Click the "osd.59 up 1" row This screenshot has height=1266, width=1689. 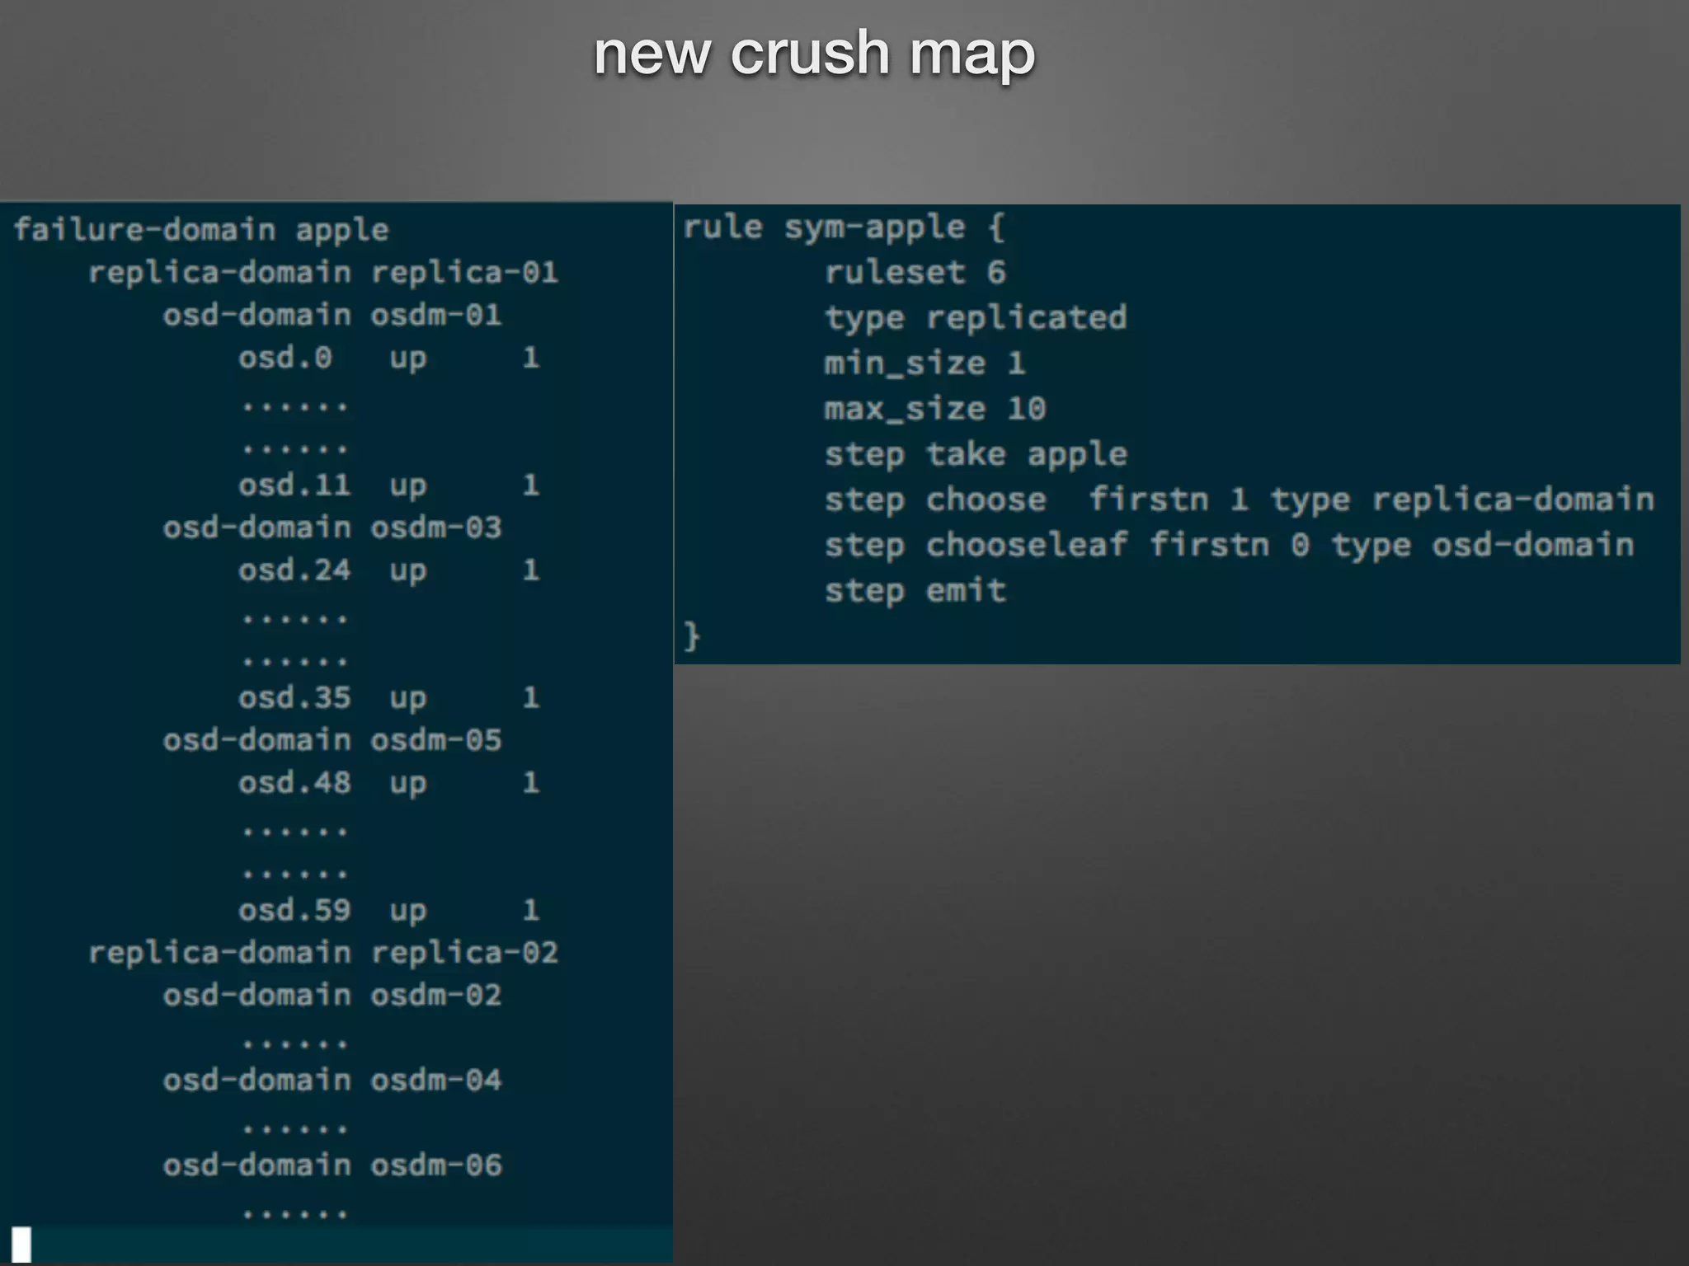(x=389, y=911)
